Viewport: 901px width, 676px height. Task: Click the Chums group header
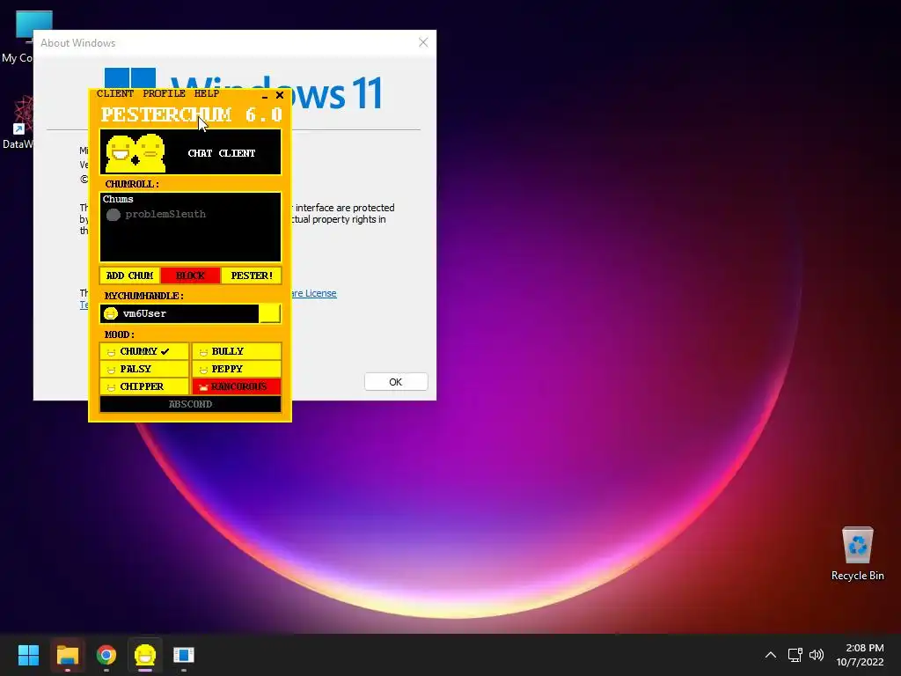point(118,199)
